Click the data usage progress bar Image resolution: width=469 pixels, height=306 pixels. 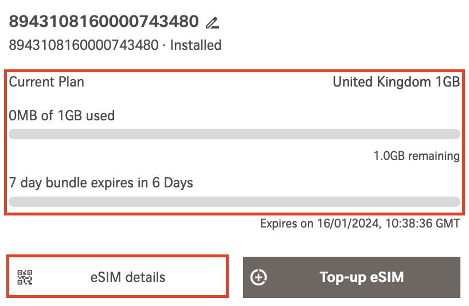(x=234, y=134)
